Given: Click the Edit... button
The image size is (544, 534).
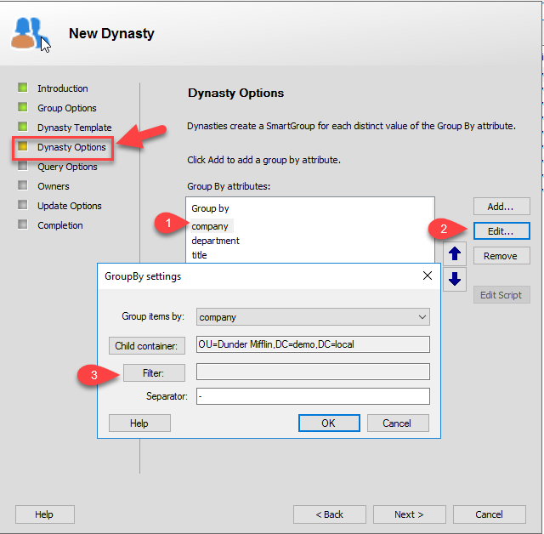Looking at the screenshot, I should click(x=501, y=231).
